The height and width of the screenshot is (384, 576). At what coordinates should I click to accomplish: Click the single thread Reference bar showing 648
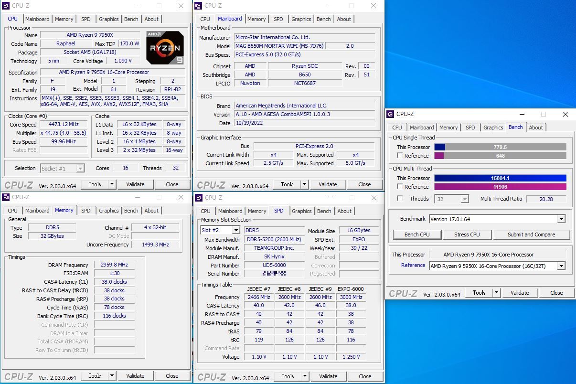500,156
